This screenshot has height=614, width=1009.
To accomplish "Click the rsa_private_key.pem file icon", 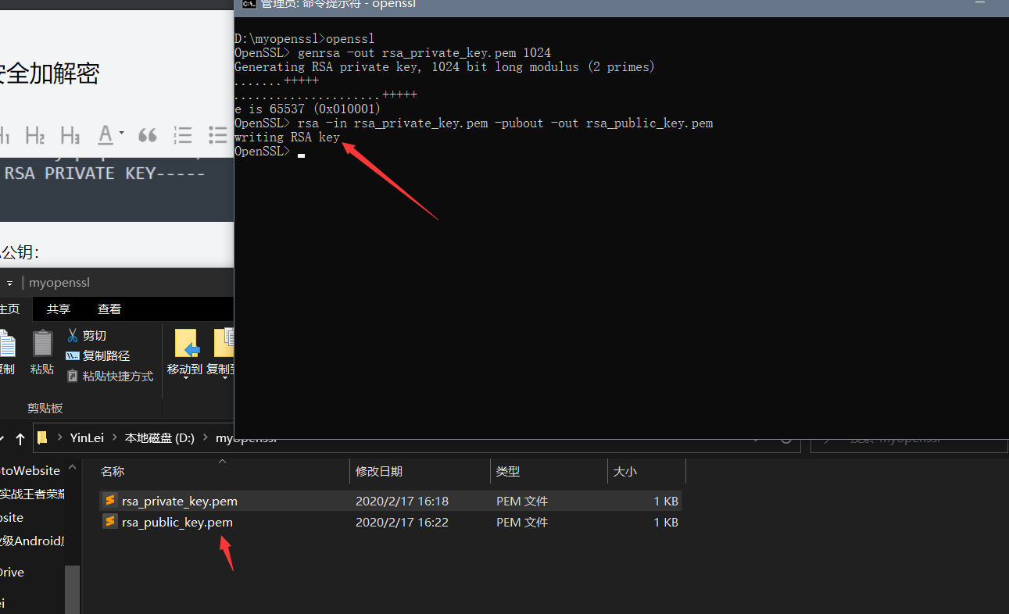I will point(110,500).
